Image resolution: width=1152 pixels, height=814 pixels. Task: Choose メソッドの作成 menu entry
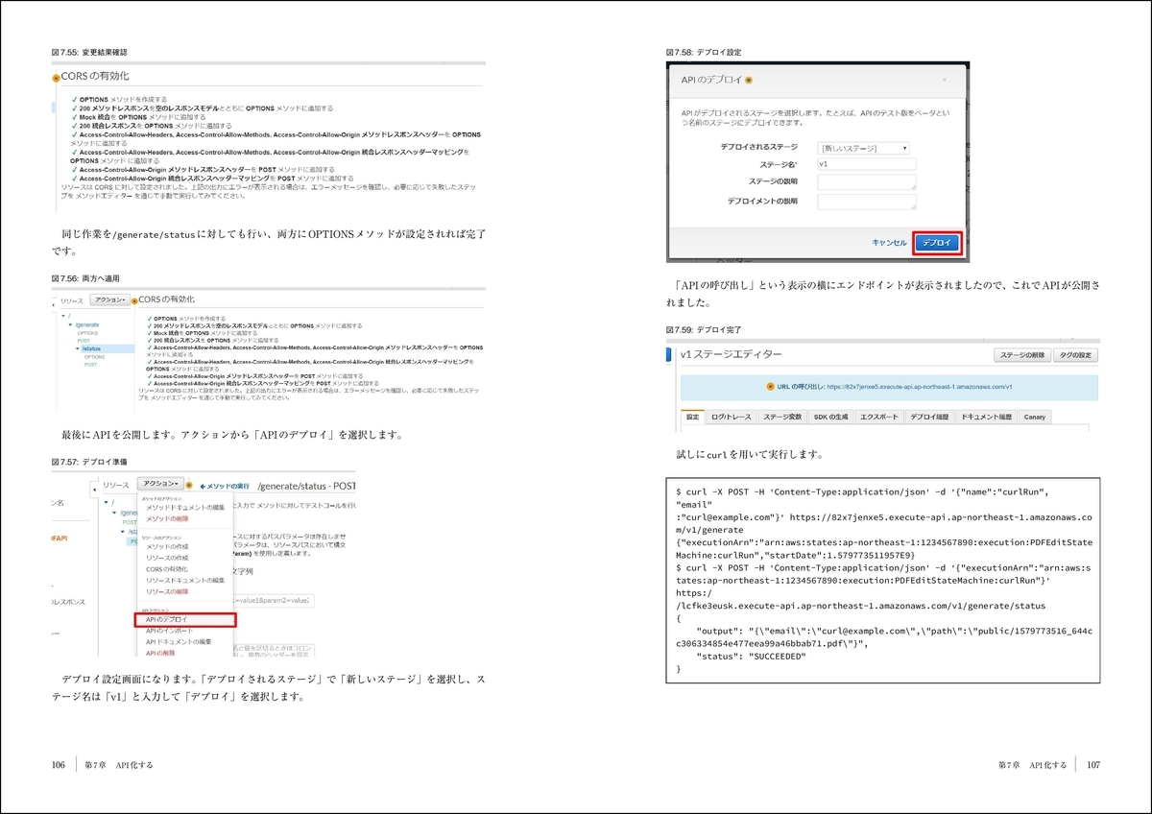167,547
